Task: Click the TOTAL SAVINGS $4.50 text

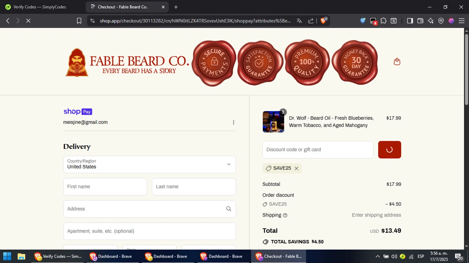Action: tap(297, 242)
